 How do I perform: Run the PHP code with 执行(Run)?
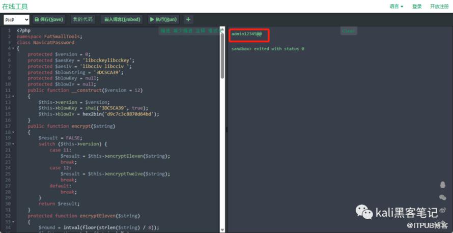(163, 19)
